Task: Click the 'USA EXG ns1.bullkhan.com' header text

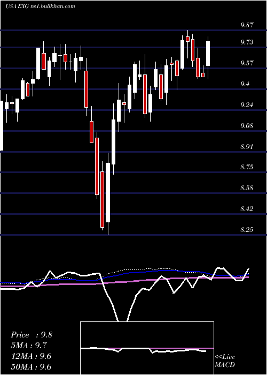Action: [40, 6]
